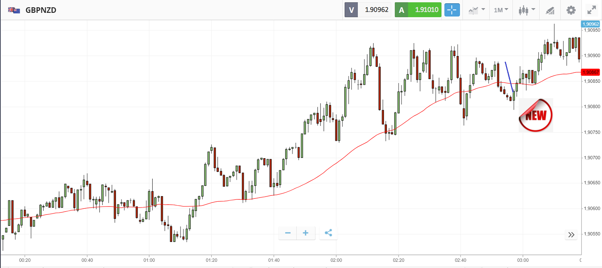The height and width of the screenshot is (268, 602).
Task: Share the chart using share icon
Action: tap(328, 233)
